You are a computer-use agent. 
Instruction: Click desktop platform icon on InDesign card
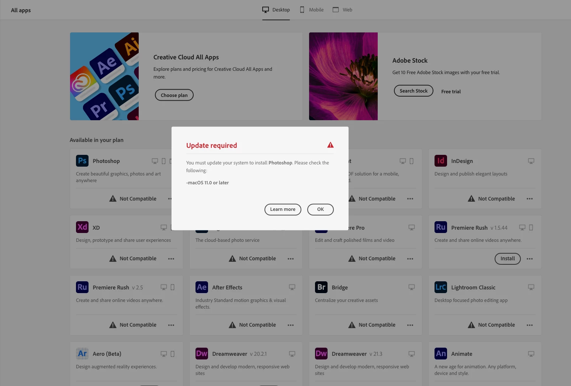[531, 161]
